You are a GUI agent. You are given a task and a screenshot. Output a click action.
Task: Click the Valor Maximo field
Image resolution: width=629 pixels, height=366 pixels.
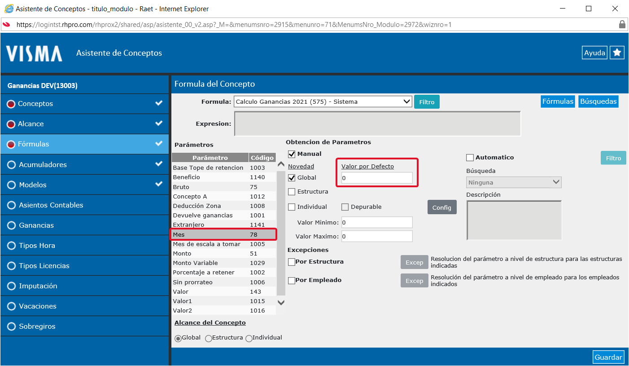coord(376,236)
